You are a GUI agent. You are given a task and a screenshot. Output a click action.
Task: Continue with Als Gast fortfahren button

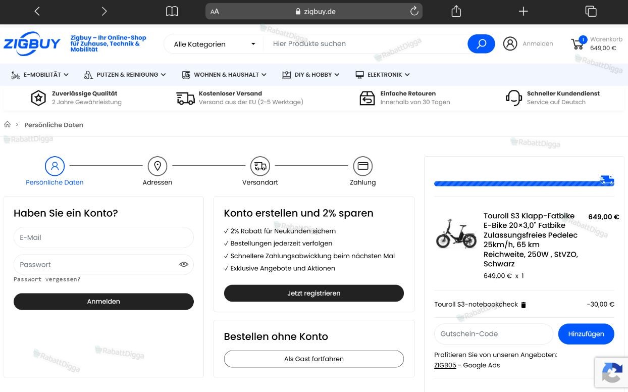(x=314, y=359)
